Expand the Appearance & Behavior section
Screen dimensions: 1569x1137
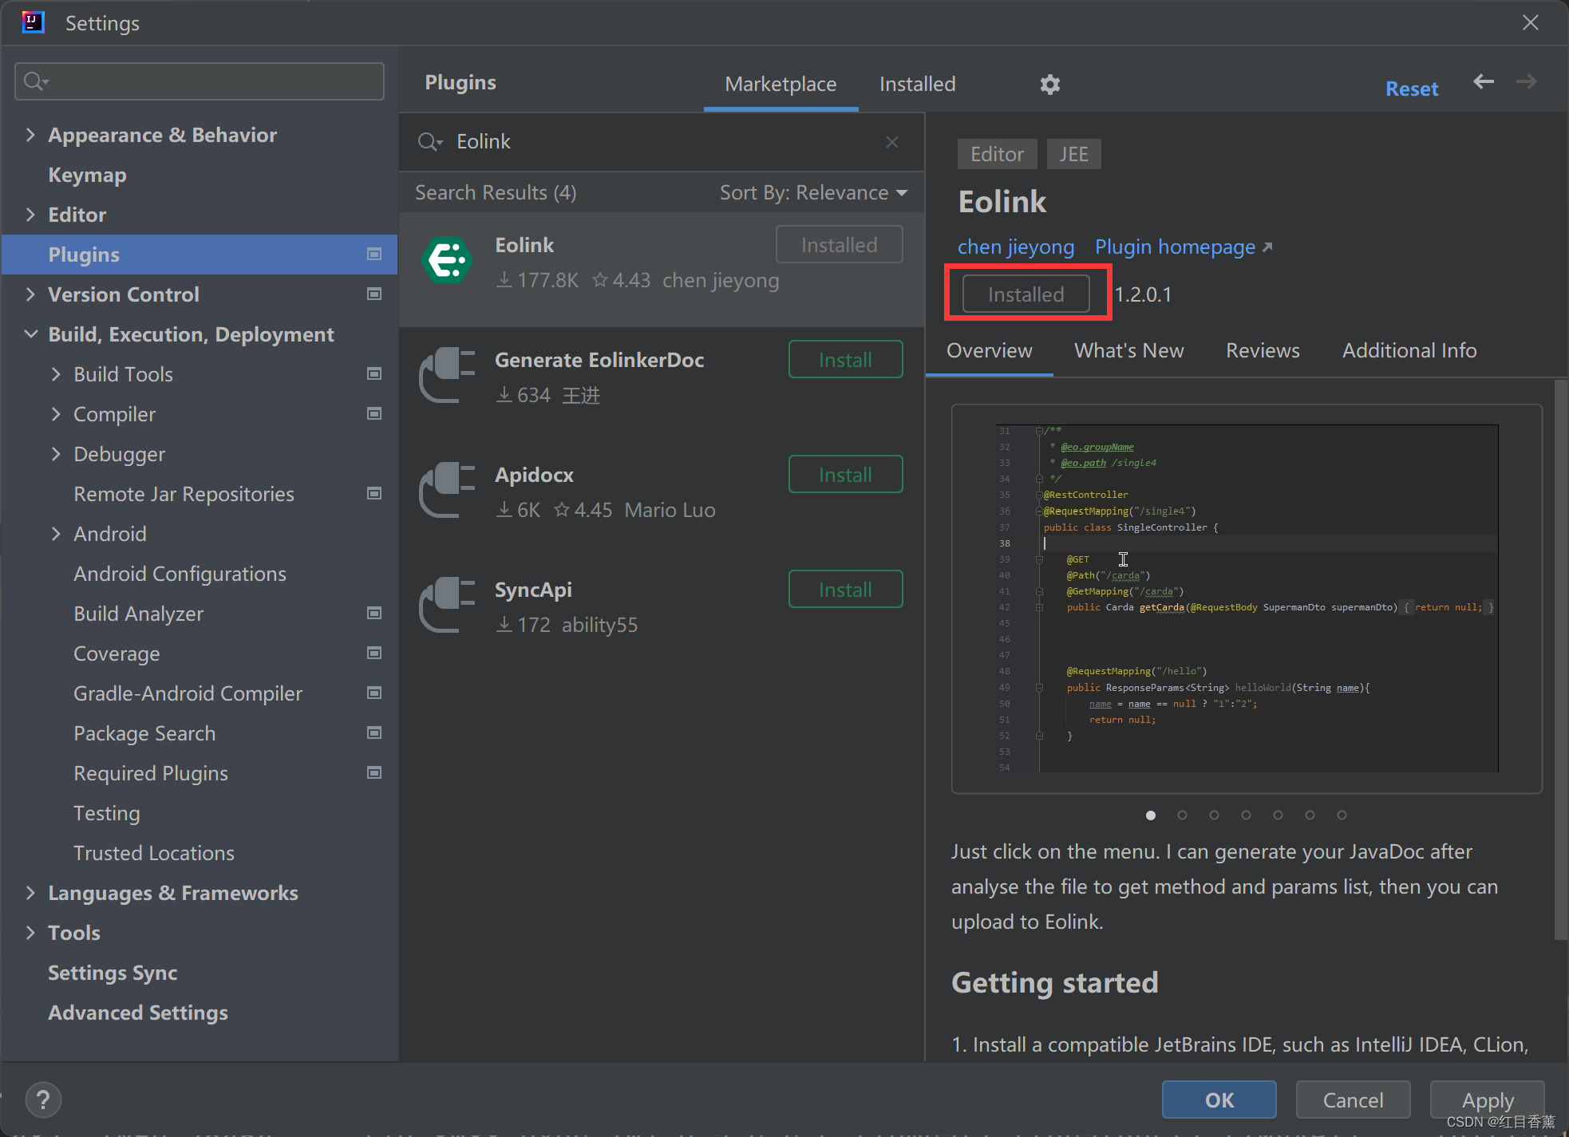click(30, 135)
